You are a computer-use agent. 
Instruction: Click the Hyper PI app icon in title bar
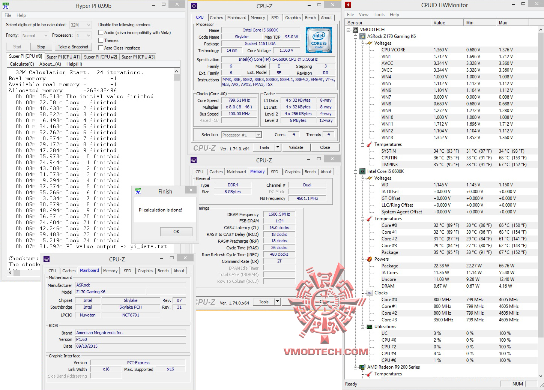6,6
